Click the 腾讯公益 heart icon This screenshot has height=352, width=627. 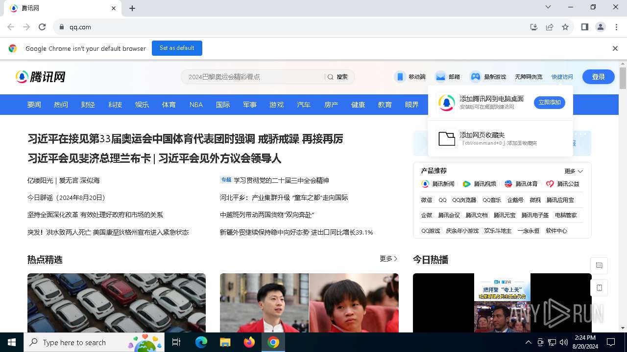550,184
